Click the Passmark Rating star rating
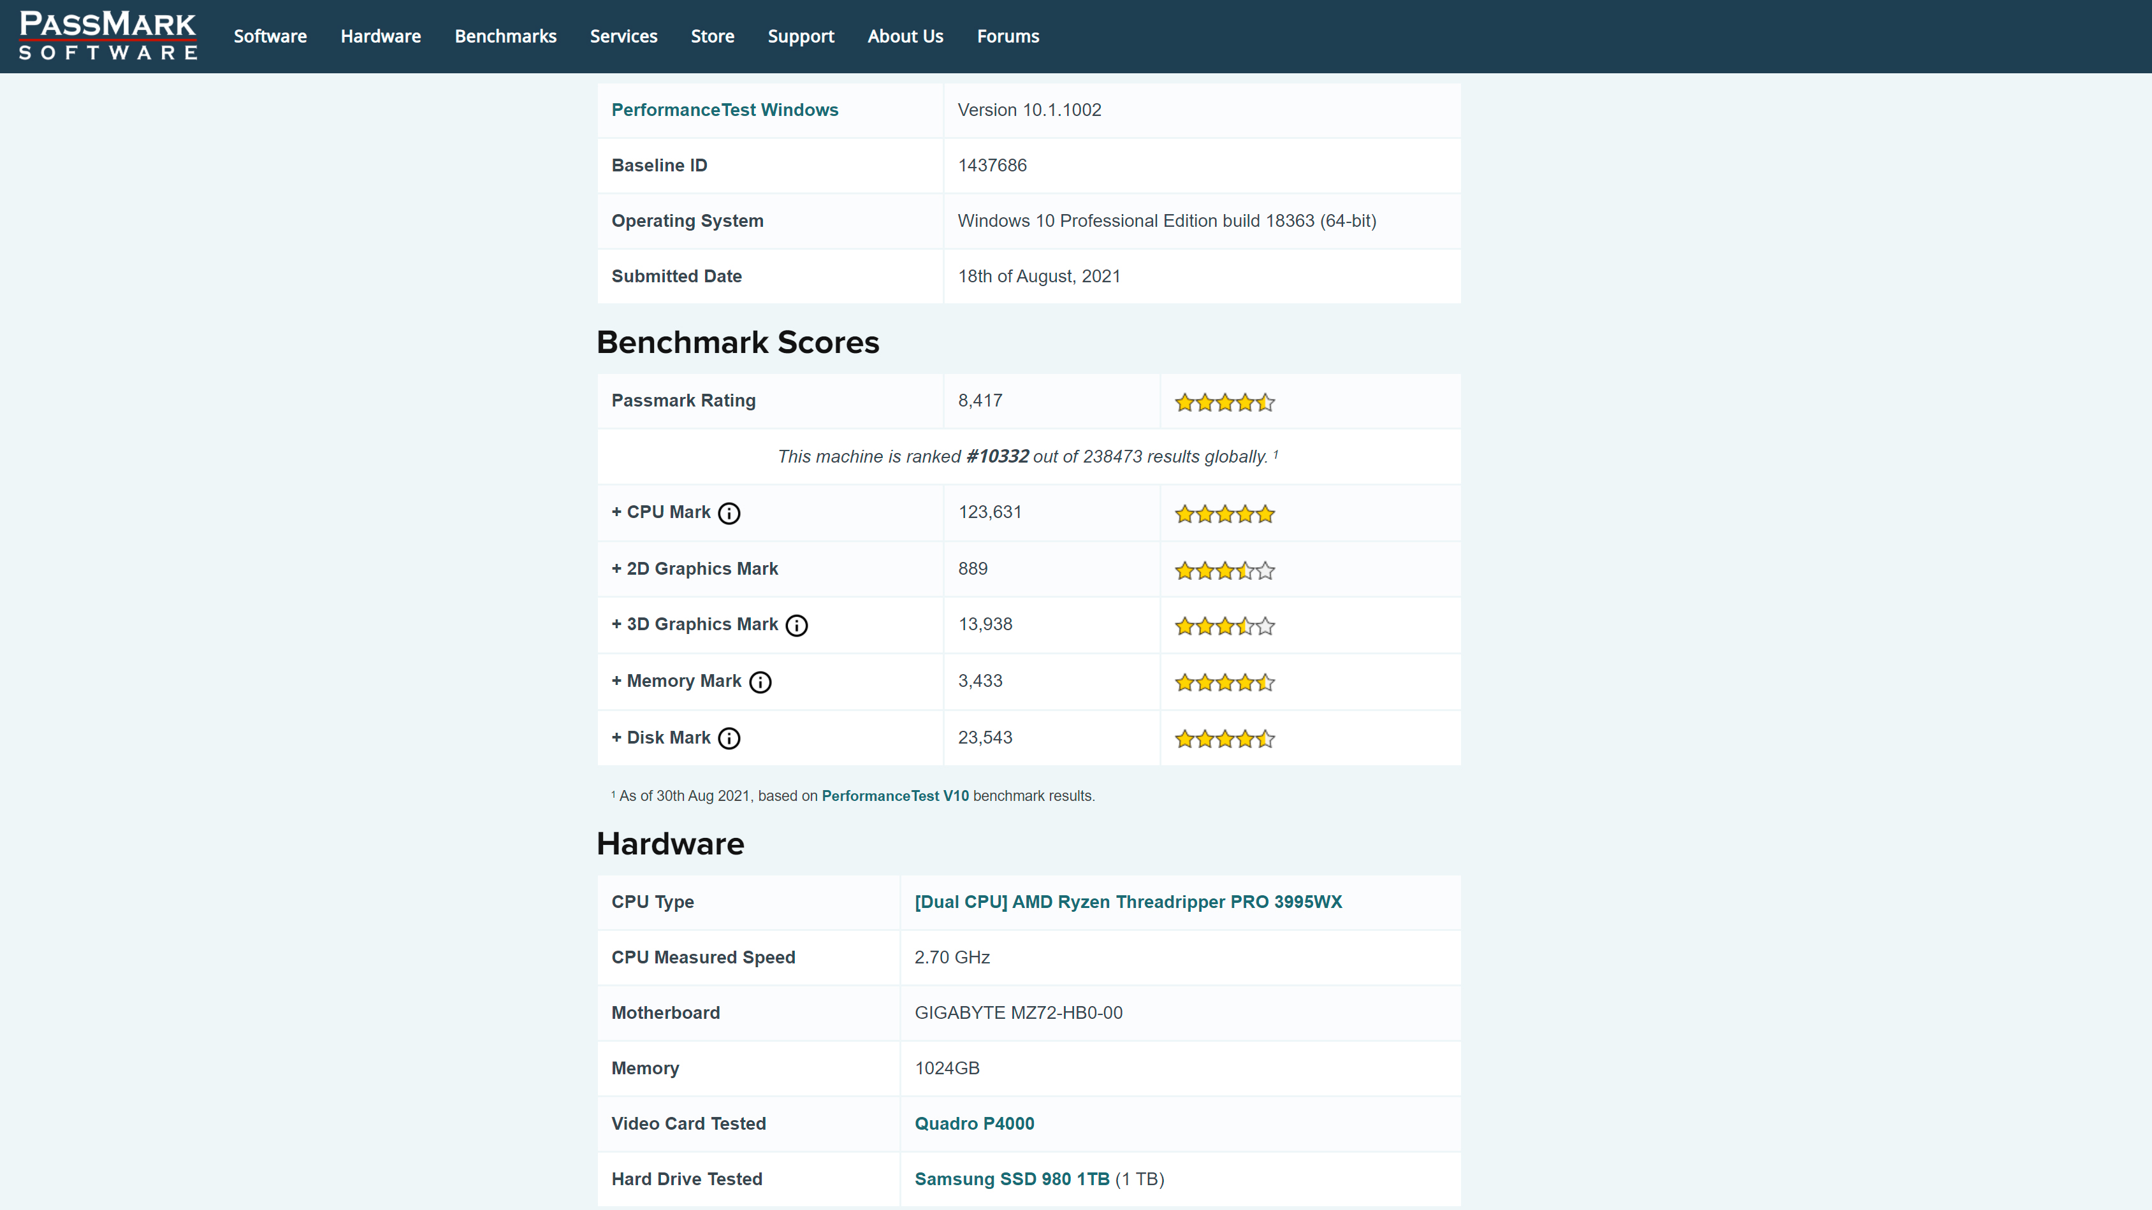The image size is (2152, 1210). click(x=1224, y=403)
